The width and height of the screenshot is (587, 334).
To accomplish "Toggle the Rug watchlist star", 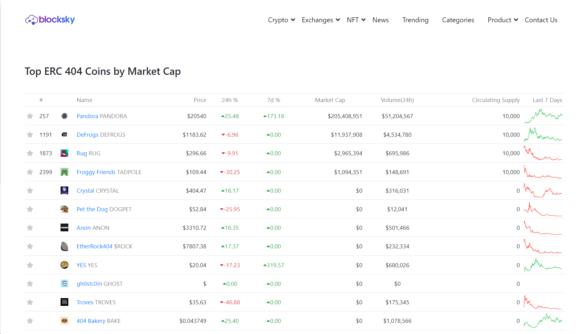I will point(30,153).
